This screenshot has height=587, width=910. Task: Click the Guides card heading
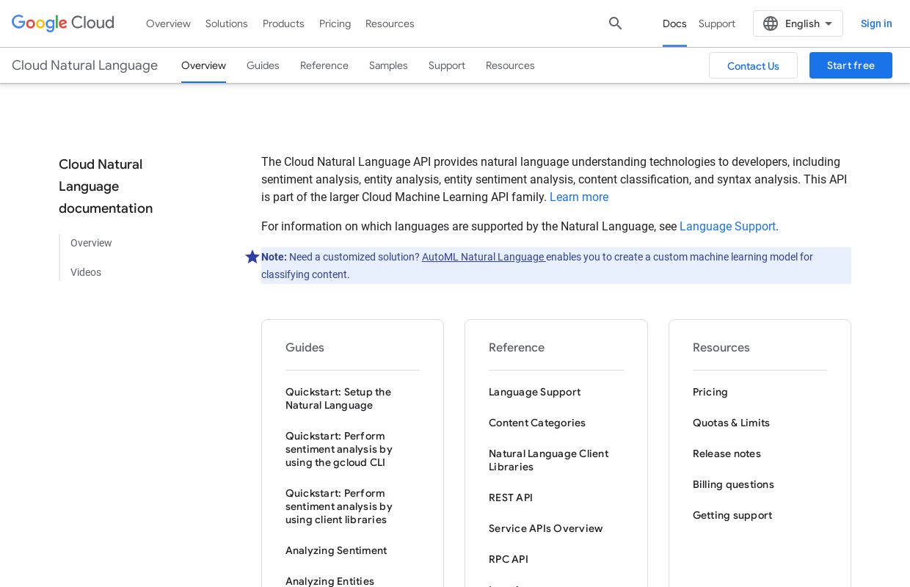(305, 348)
